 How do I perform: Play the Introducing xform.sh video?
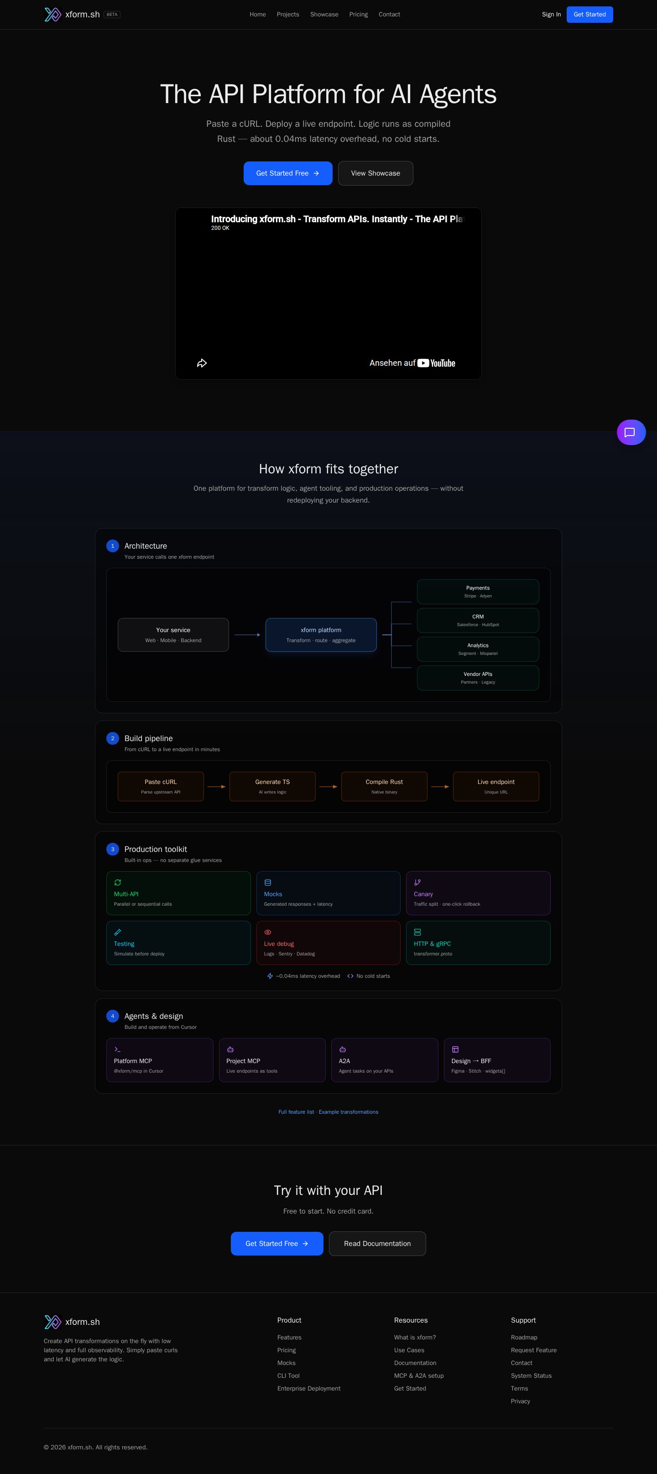tap(328, 294)
